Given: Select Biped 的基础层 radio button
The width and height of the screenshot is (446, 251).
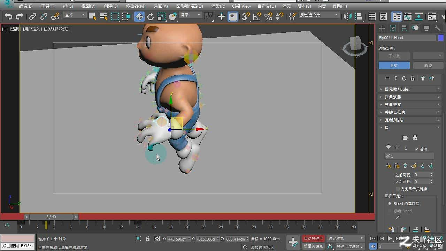Looking at the screenshot, I should click(x=390, y=204).
